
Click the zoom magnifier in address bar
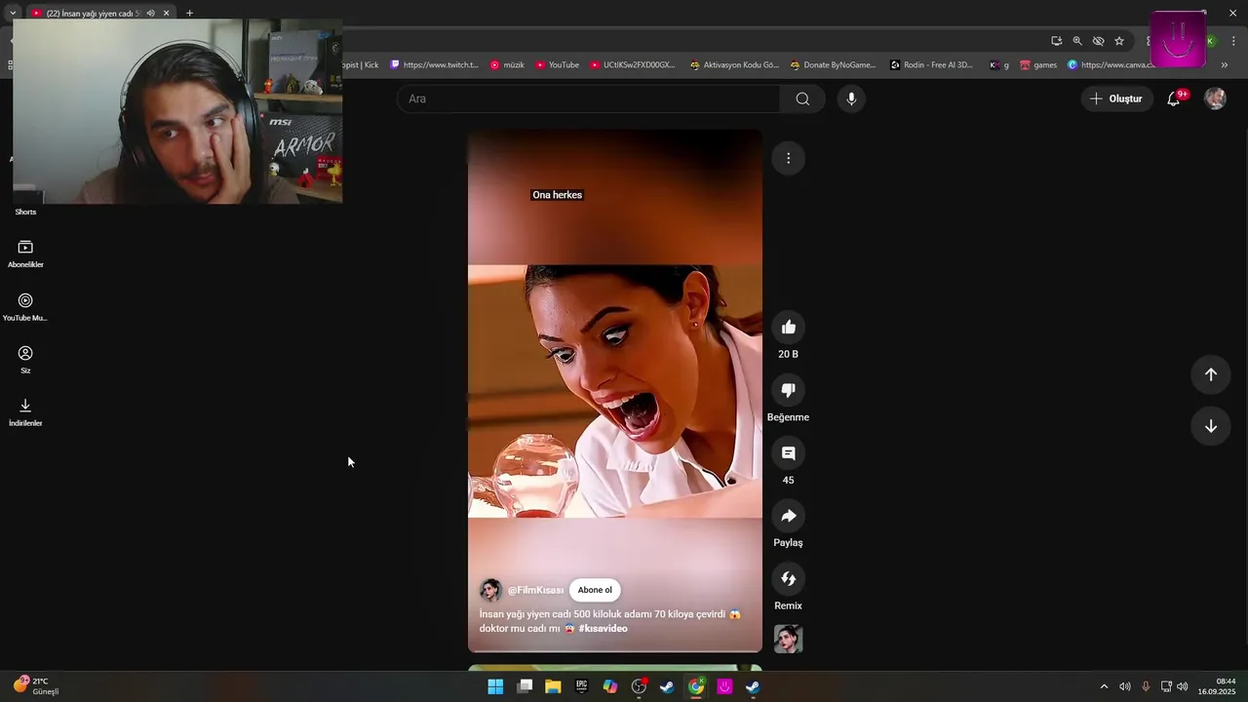pos(1077,41)
